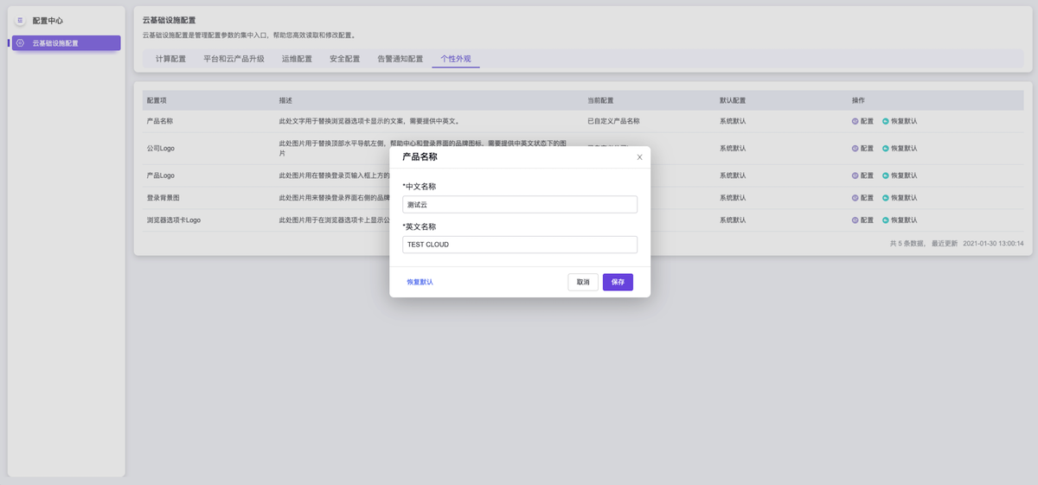Switch to the 计算配置 tab
This screenshot has width=1038, height=485.
click(170, 60)
